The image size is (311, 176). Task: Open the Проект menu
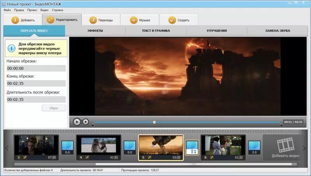point(32,10)
